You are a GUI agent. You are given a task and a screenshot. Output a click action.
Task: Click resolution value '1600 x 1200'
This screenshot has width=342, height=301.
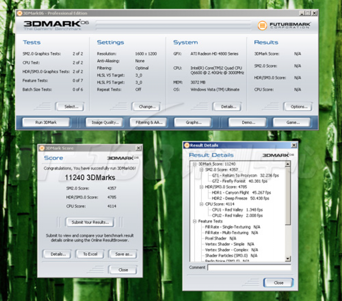(x=146, y=53)
